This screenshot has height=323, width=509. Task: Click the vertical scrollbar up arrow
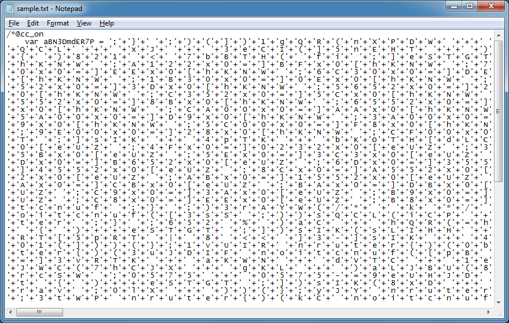click(x=499, y=35)
